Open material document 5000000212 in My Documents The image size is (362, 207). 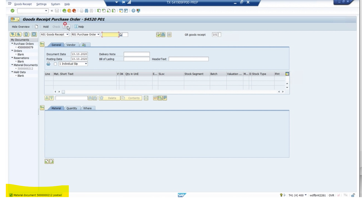(25, 68)
